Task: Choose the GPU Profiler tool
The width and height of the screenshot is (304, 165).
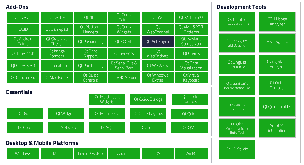Action: (277, 43)
